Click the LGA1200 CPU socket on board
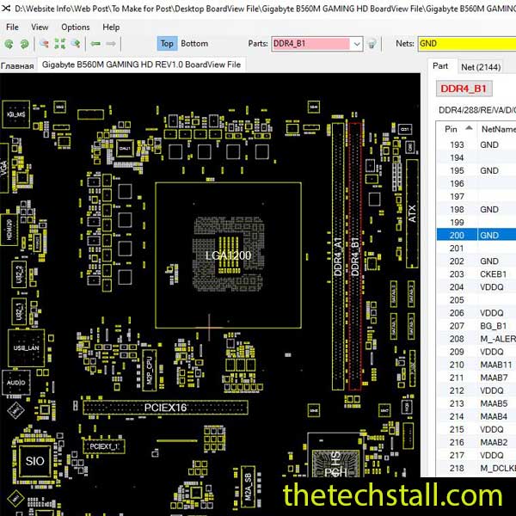516x516 pixels. click(228, 255)
